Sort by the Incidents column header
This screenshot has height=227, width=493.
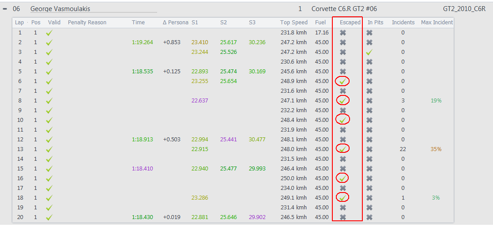tap(403, 23)
